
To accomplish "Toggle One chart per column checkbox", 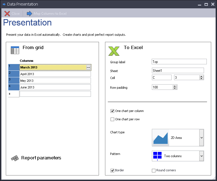I will click(112, 111).
